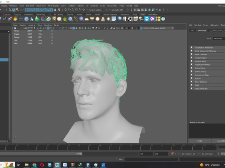Switch to the Motion Graphics shelf tab
Image resolution: width=225 pixels, height=168 pixels.
coord(110,14)
